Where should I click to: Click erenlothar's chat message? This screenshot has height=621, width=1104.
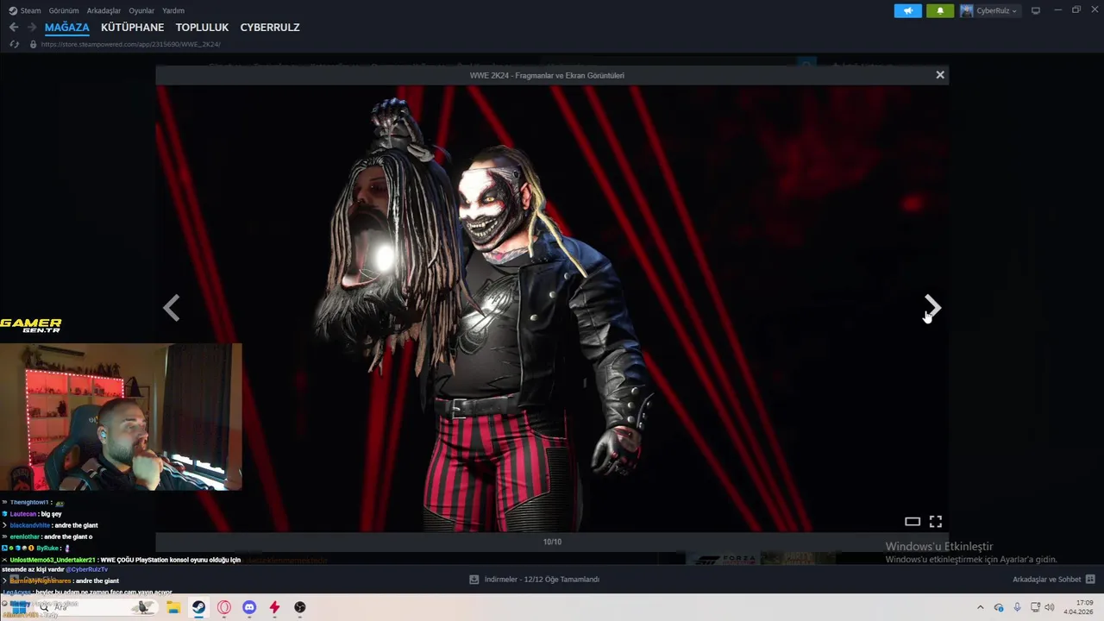click(x=47, y=536)
